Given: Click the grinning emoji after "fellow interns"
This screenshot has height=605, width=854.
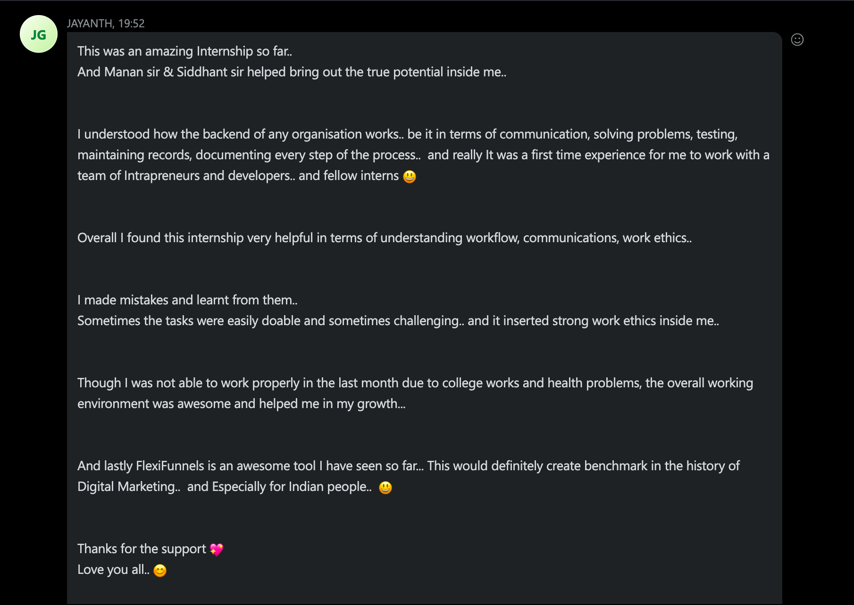Looking at the screenshot, I should (x=410, y=177).
